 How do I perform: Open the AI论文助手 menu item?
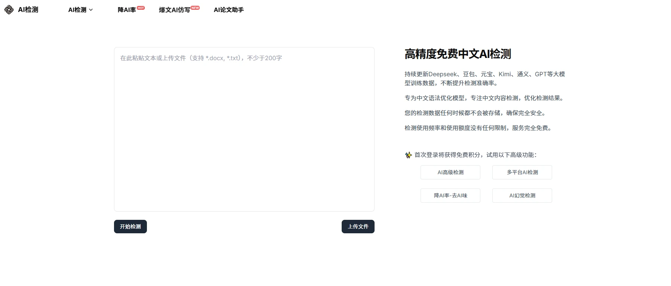pos(229,10)
